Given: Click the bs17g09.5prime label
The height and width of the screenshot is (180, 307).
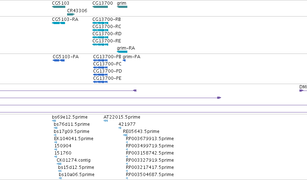Looking at the screenshot, I should coord(72,131).
